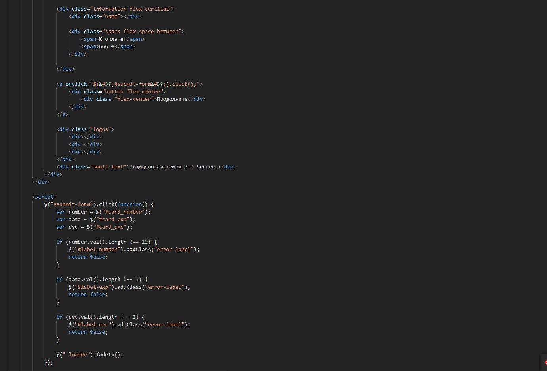
Task: Click the "#card_number" selector string
Action: click(123, 212)
